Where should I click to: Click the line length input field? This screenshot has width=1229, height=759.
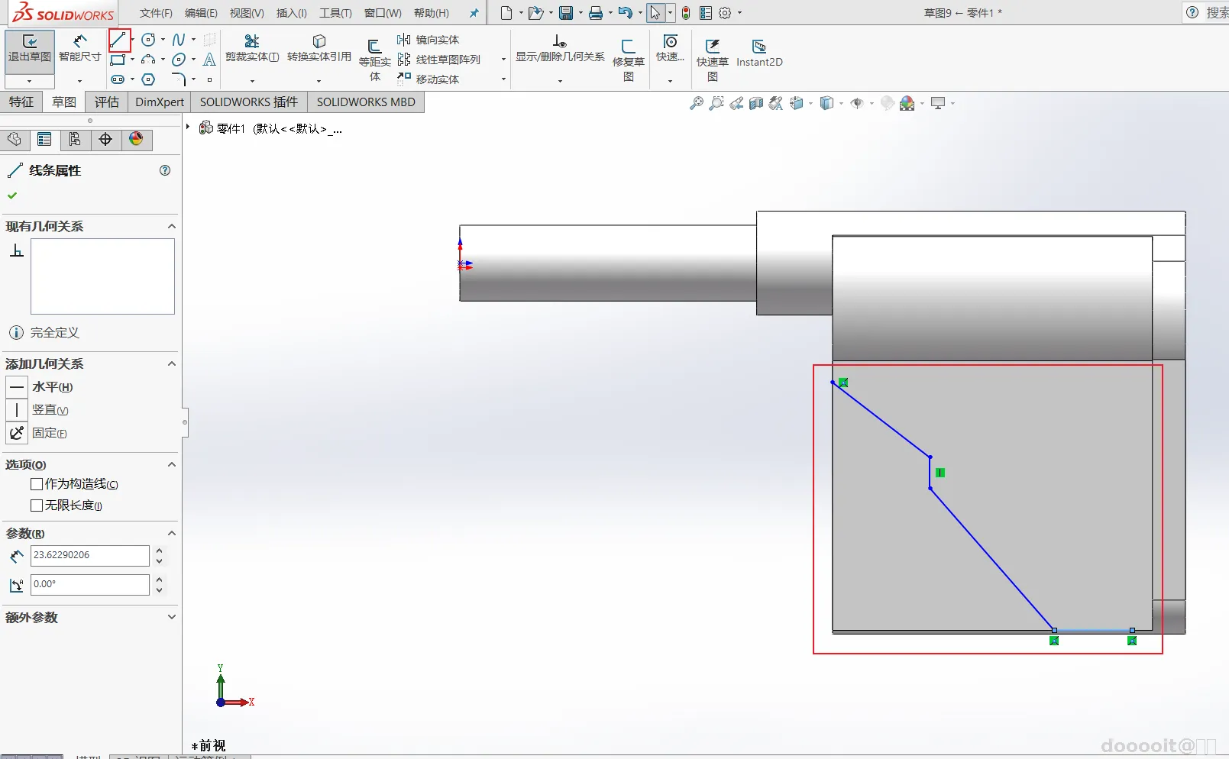click(x=89, y=555)
